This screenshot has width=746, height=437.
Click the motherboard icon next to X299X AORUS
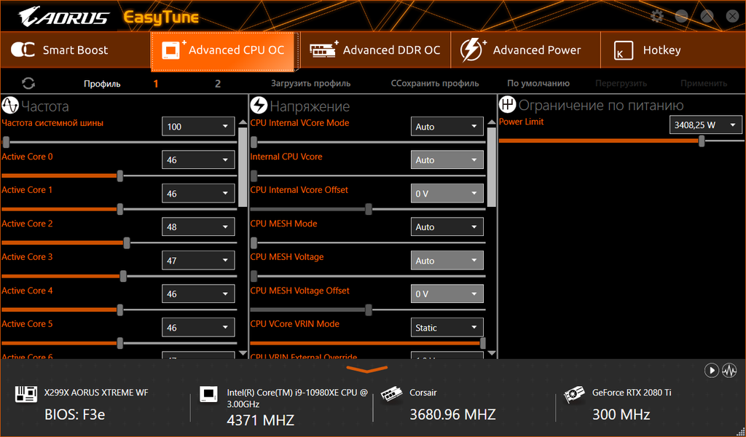(x=26, y=394)
